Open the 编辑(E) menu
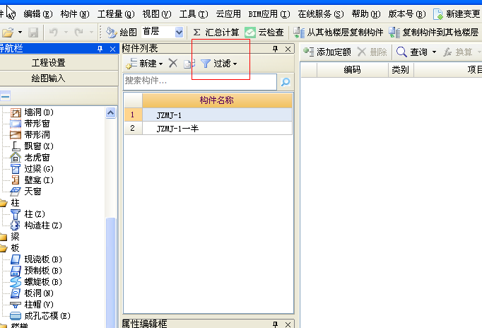Viewport: 482px width, 328px height. (x=37, y=14)
